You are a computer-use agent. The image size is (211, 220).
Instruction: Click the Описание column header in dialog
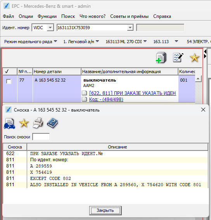click(x=118, y=147)
